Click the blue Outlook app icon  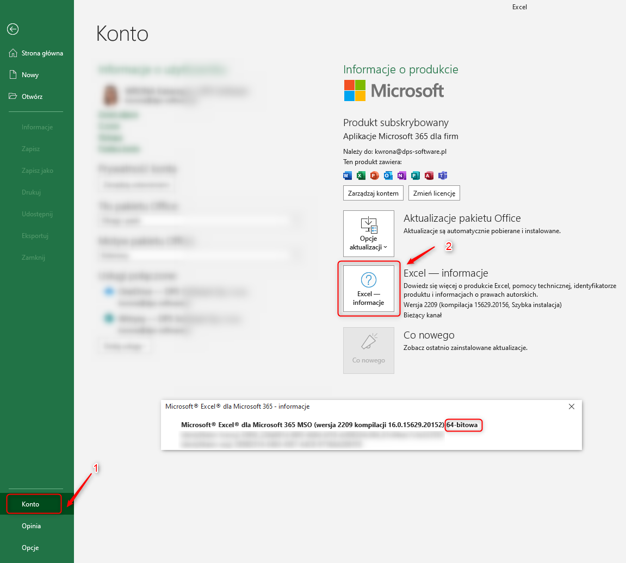388,175
